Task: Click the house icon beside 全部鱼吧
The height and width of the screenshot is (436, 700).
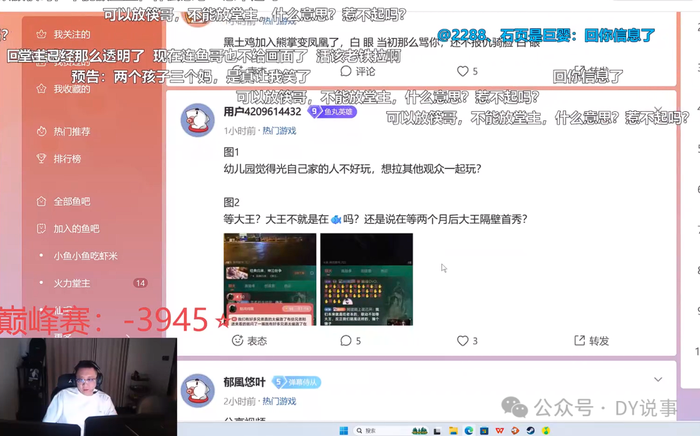Action: pyautogui.click(x=41, y=201)
